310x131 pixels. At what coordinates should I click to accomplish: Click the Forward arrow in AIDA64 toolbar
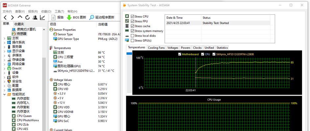pyautogui.click(x=12, y=18)
